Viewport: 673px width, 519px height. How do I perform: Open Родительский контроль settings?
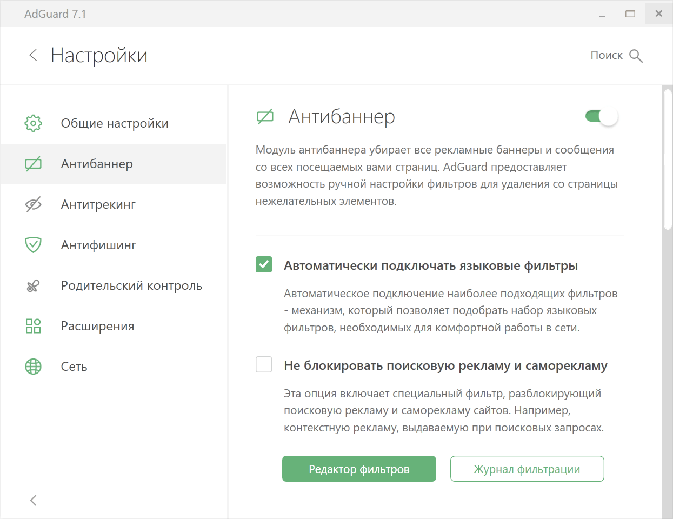click(114, 285)
